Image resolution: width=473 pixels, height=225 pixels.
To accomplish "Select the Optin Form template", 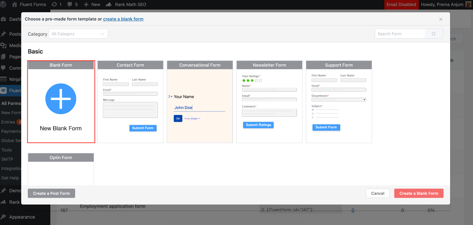I will [61, 169].
